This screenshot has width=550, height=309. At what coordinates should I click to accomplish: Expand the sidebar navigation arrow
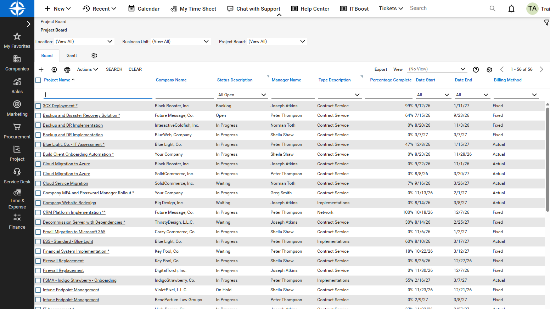[29, 24]
